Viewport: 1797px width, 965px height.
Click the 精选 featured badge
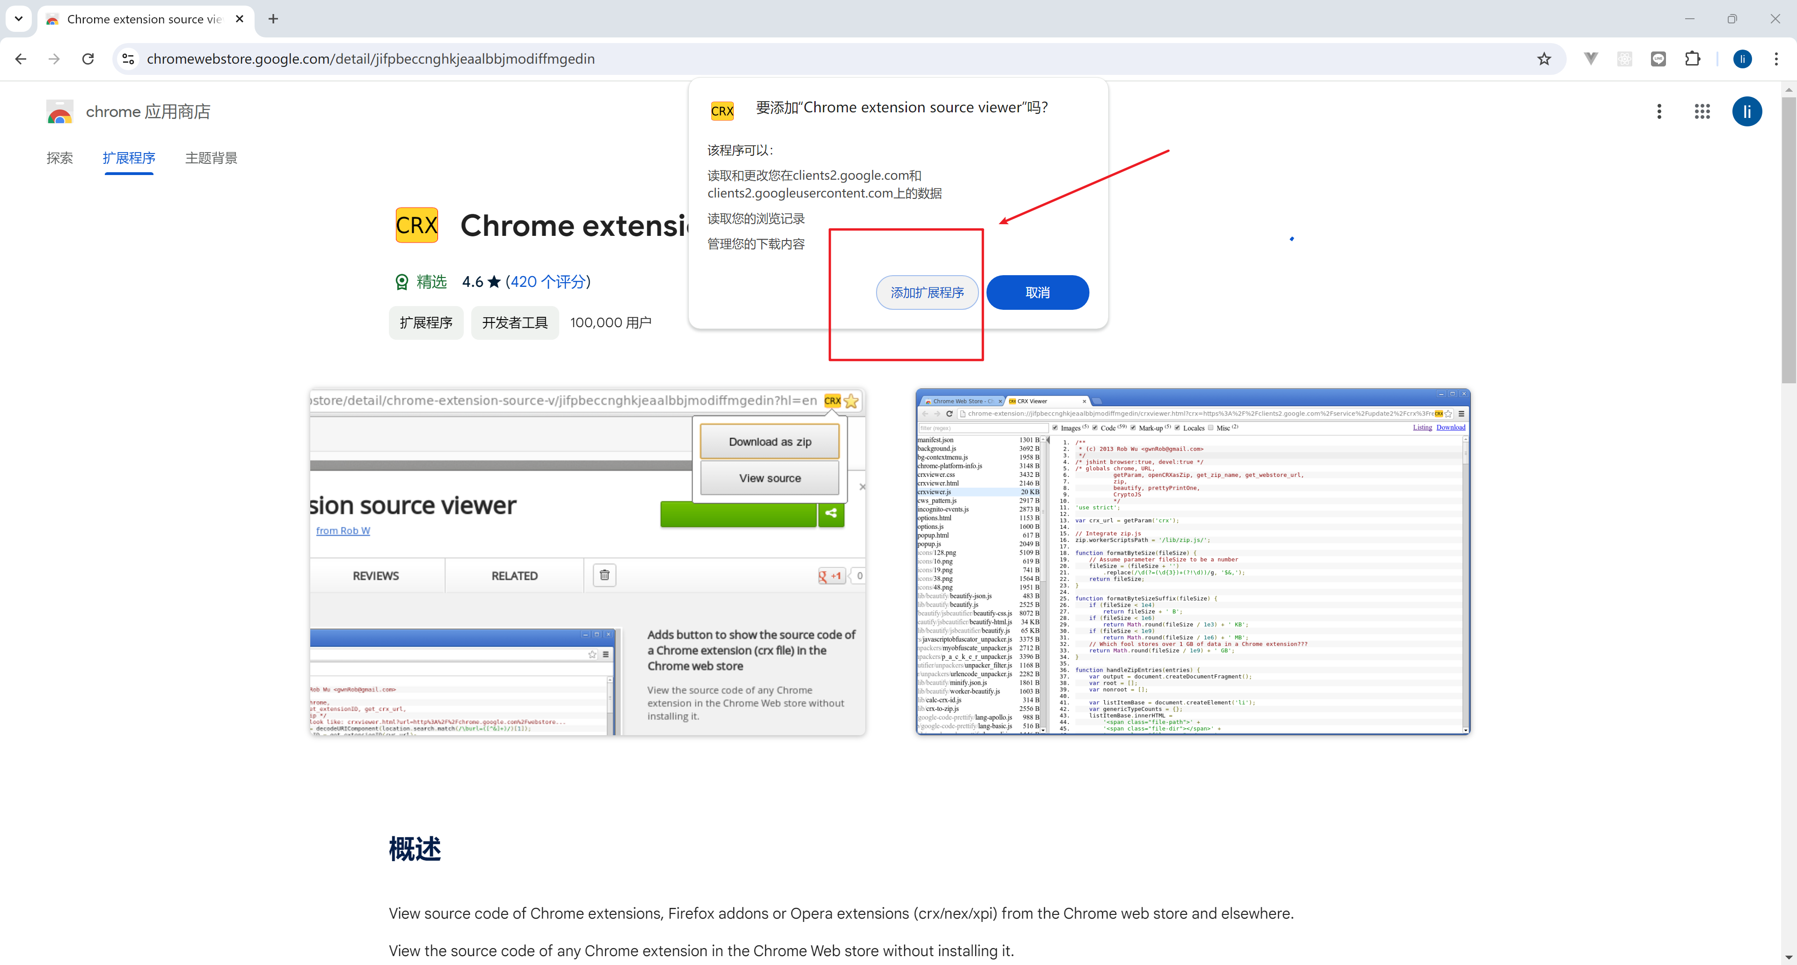tap(421, 282)
